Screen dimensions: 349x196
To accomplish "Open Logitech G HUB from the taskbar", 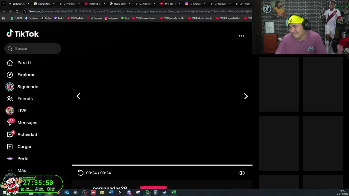I will (x=120, y=192).
